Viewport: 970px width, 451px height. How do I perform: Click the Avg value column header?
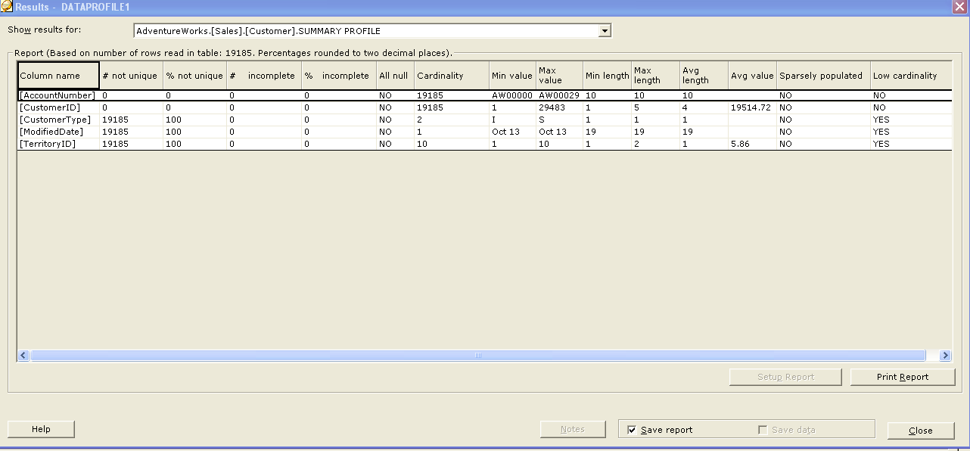pyautogui.click(x=752, y=76)
